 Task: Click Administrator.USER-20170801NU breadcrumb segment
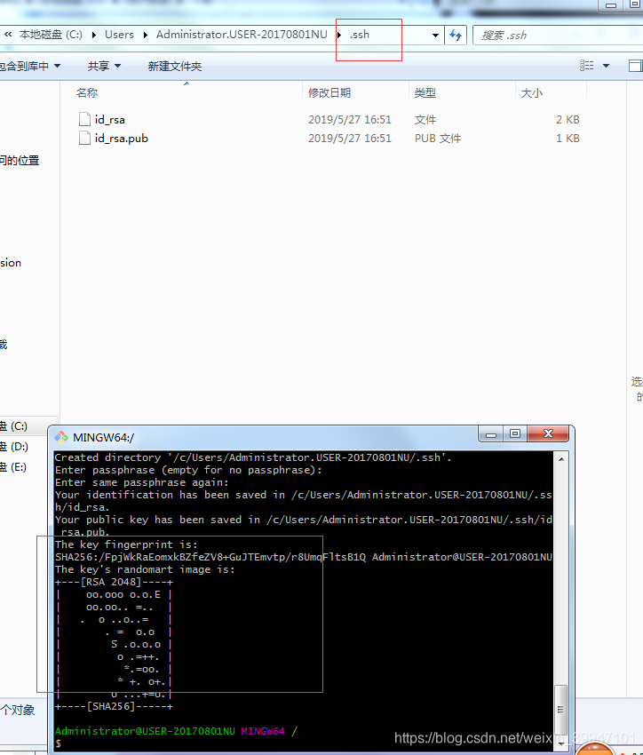pyautogui.click(x=242, y=35)
